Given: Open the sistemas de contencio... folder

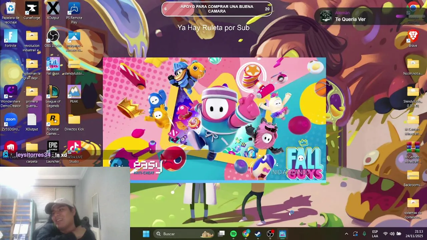Looking at the screenshot, I should [x=413, y=208].
